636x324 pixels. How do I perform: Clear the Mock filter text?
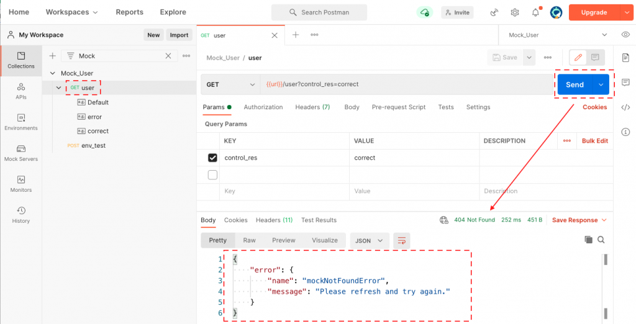168,56
